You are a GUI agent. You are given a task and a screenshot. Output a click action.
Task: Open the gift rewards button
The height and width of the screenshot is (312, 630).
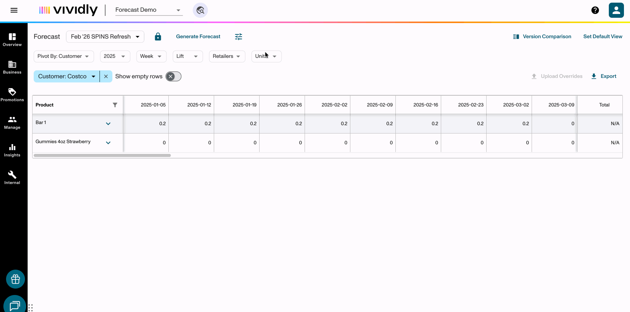coord(16,279)
